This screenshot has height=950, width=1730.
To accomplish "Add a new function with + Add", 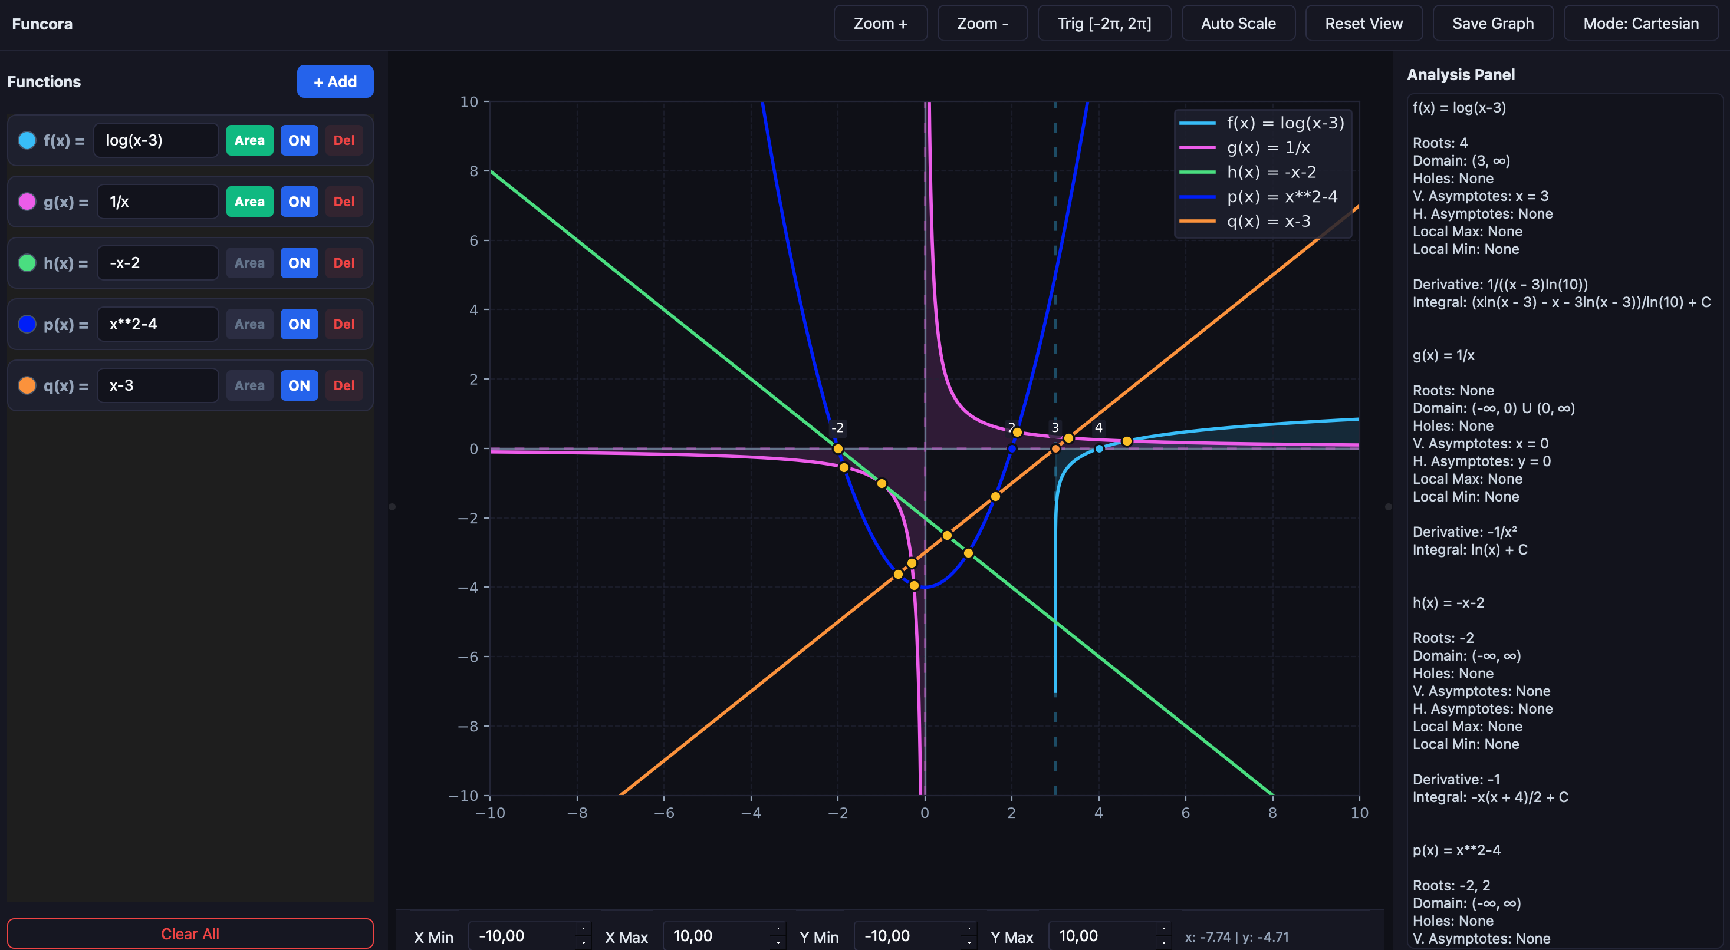I will click(x=335, y=81).
